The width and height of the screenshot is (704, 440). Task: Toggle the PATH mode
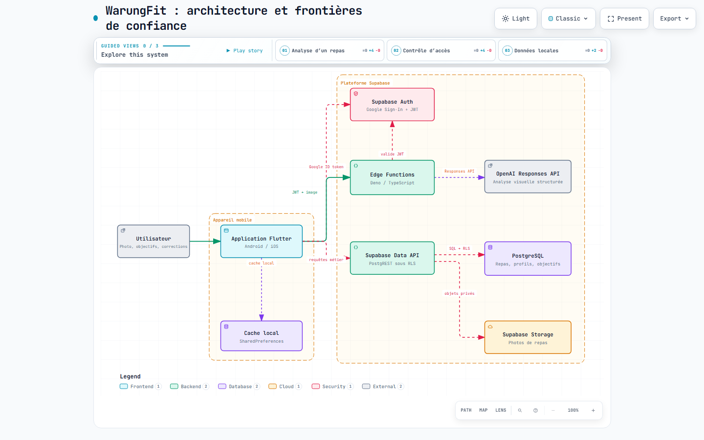466,411
